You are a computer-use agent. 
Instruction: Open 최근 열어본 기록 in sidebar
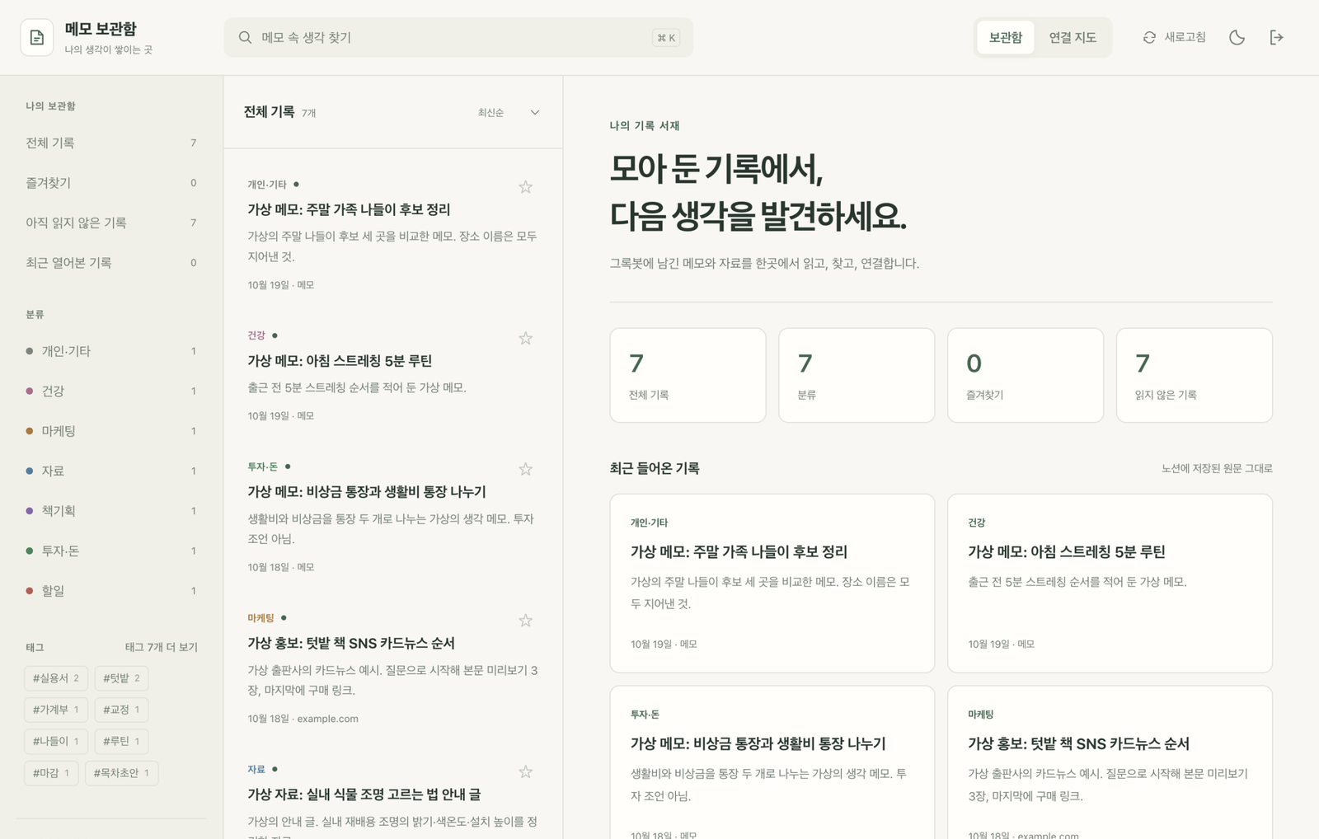tap(111, 263)
